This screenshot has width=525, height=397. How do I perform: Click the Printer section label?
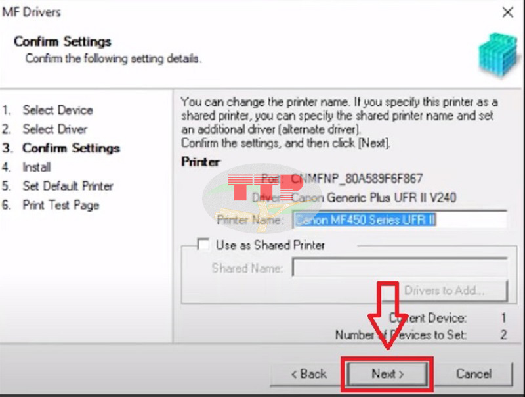pos(201,162)
